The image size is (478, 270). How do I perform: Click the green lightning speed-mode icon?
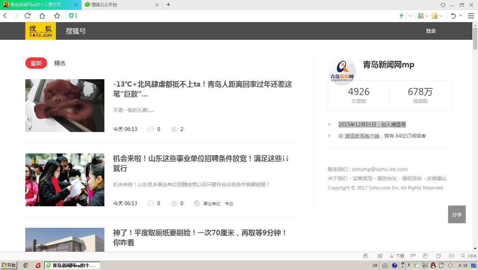pyautogui.click(x=401, y=16)
